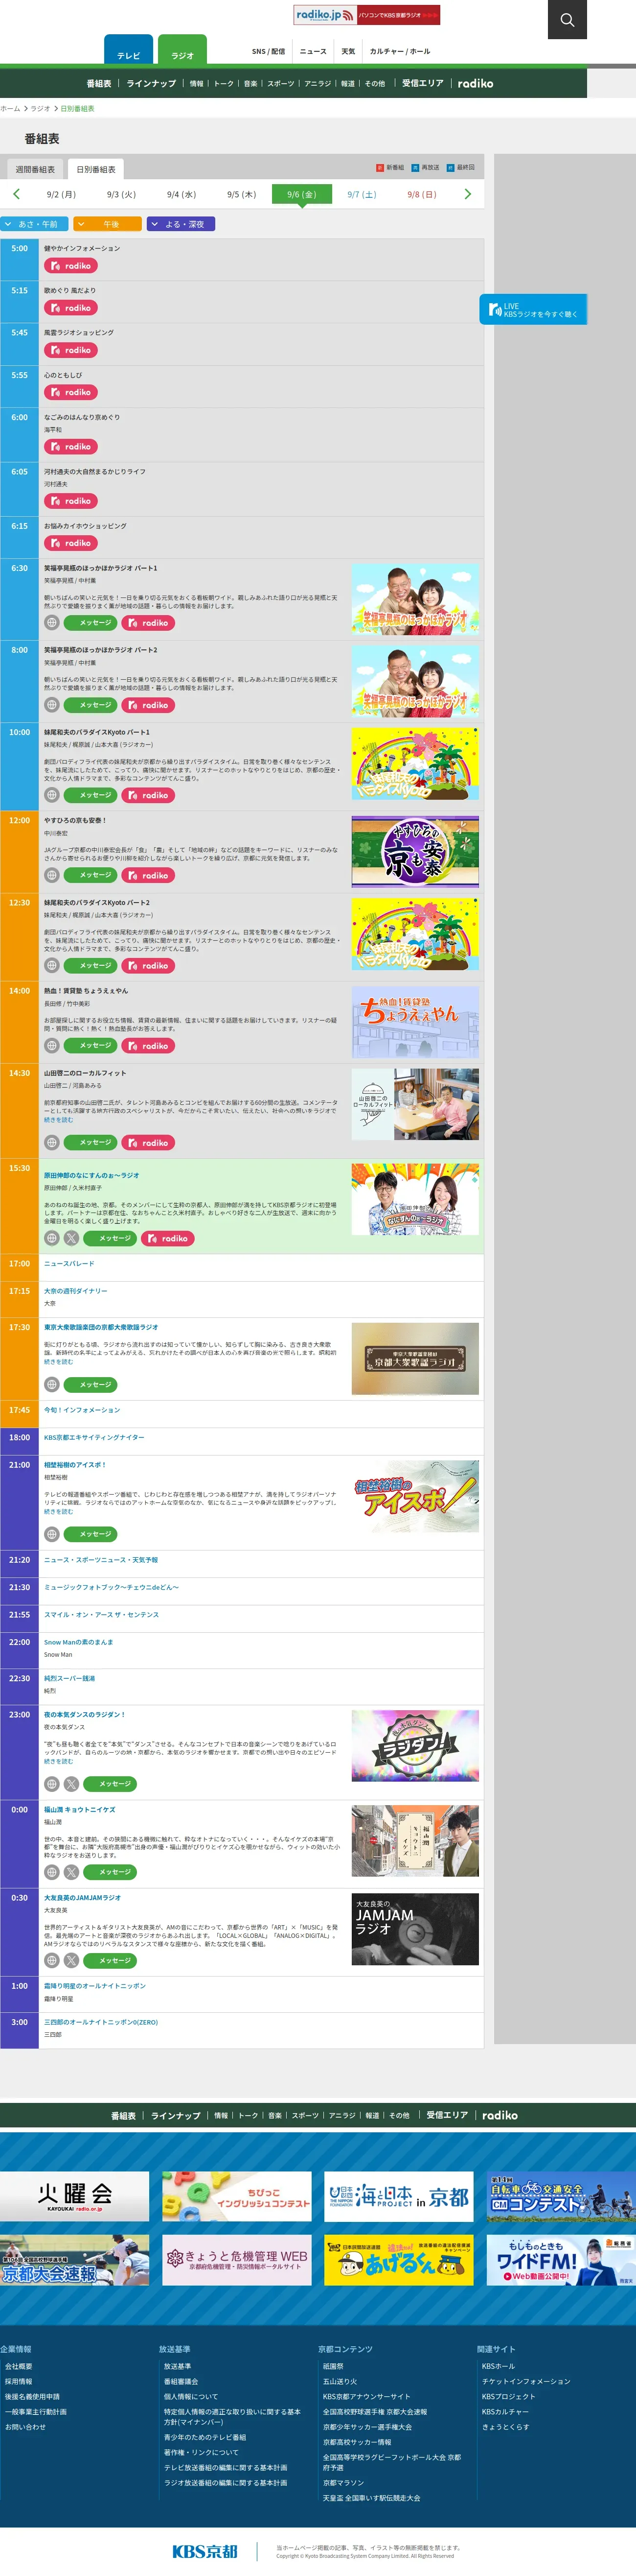Image resolution: width=636 pixels, height=2576 pixels.
Task: Open the search magnifier icon
Action: coord(567,19)
